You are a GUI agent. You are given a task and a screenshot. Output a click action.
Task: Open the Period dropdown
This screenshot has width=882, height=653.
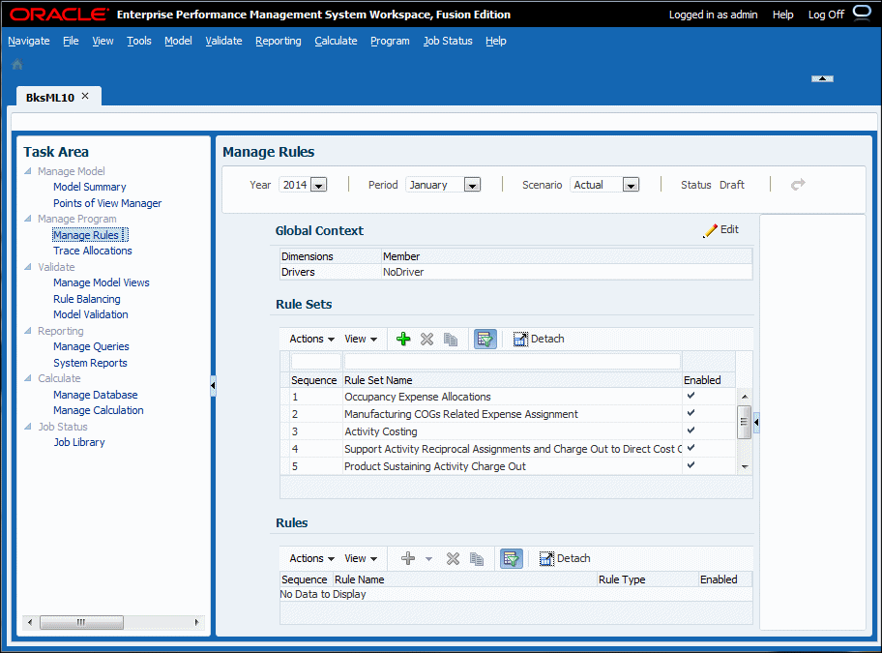click(472, 185)
